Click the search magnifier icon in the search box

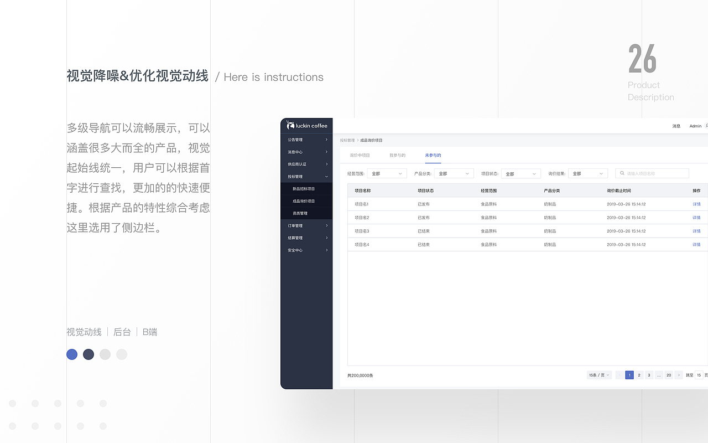622,173
